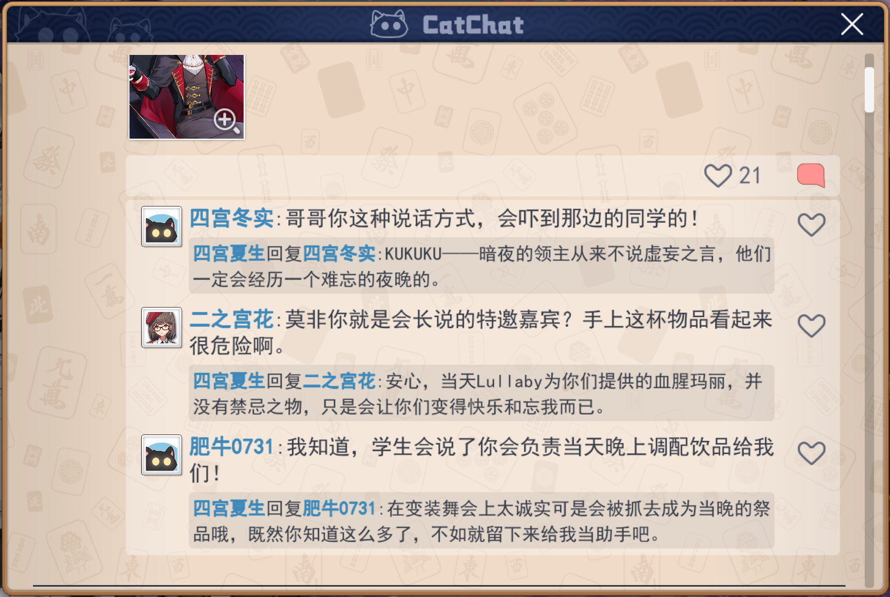Click 四宫夏生 name in the KUKUKU reply
Screen dimensions: 890x597
coord(229,254)
